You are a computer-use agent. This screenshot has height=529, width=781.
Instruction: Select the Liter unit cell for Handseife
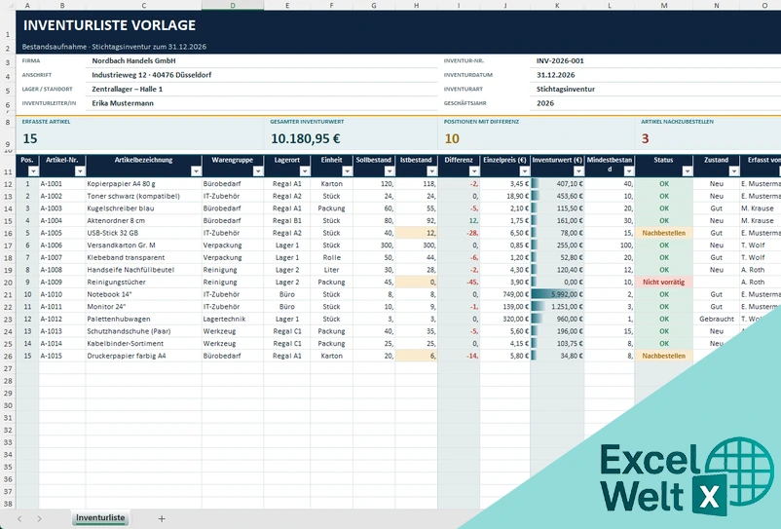[331, 270]
